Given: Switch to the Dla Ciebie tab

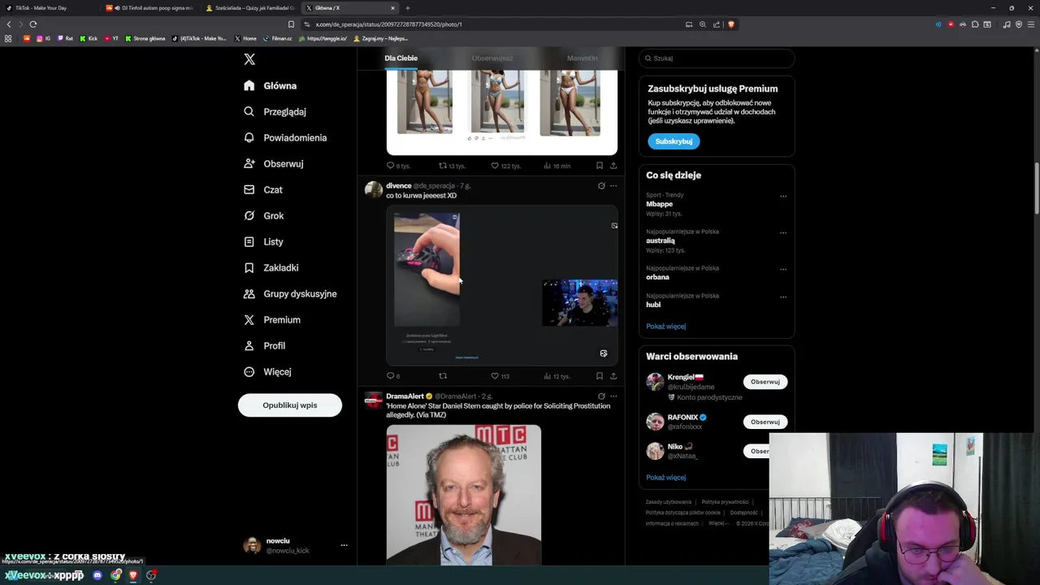Looking at the screenshot, I should 401,58.
